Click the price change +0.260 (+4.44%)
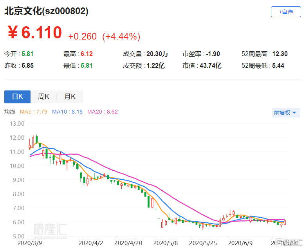 (104, 36)
